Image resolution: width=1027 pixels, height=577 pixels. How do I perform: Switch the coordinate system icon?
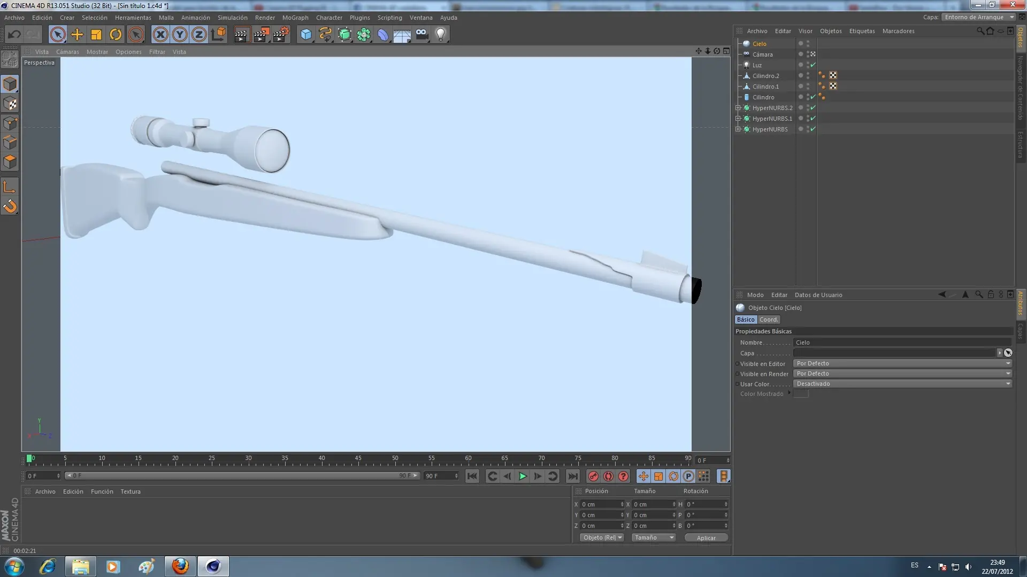[218, 35]
